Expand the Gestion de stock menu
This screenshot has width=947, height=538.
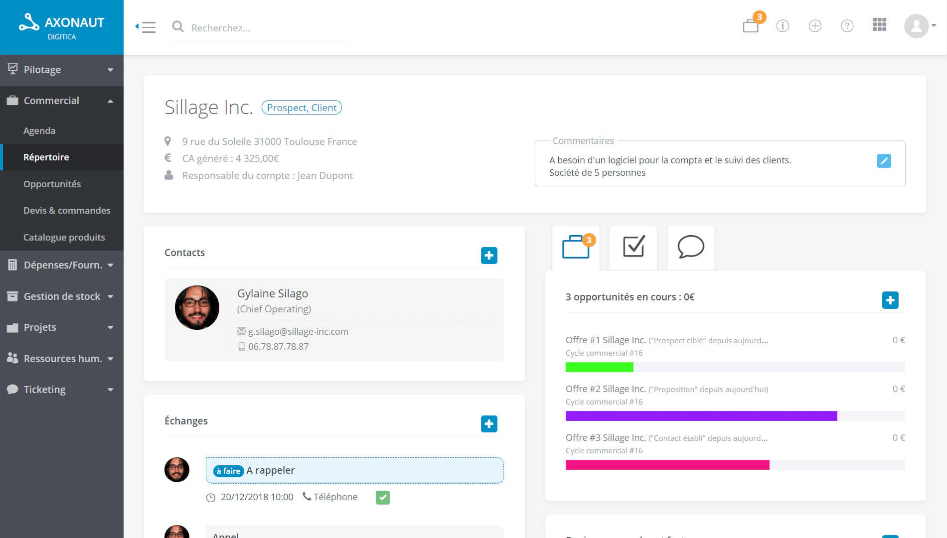click(x=62, y=296)
